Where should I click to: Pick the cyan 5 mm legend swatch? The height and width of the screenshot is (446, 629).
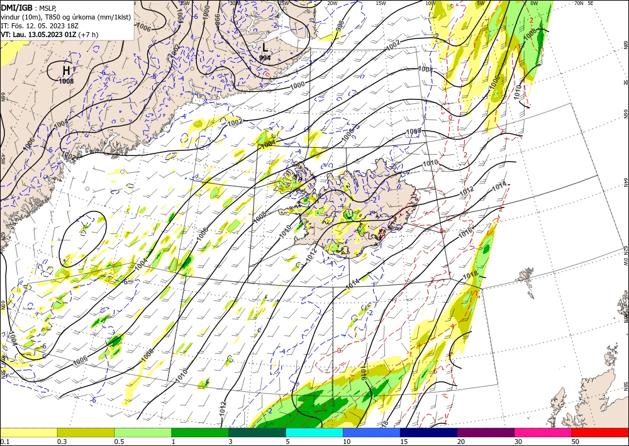pos(314,432)
